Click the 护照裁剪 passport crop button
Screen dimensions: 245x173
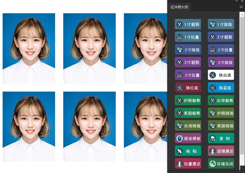[x=188, y=100]
